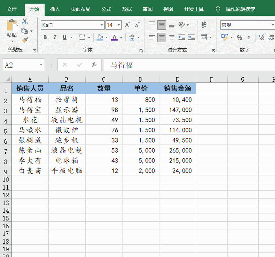Screen dimensions: 275x257
Task: Click the lightbulb Tell Me icon
Action: click(218, 9)
